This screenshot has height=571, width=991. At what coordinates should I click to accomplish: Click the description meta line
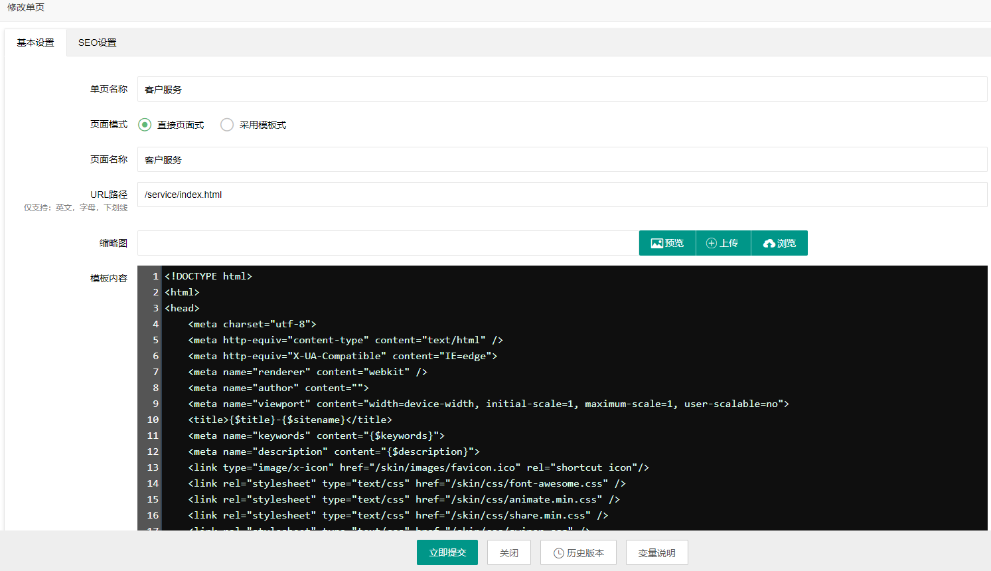(334, 451)
